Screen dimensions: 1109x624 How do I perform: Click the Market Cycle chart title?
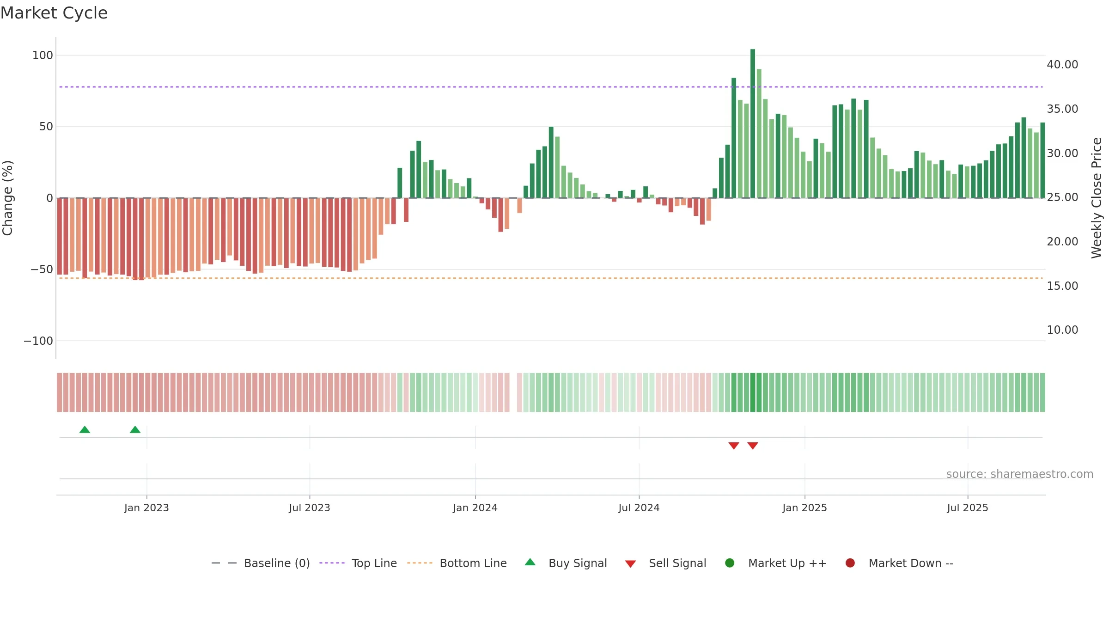(54, 13)
